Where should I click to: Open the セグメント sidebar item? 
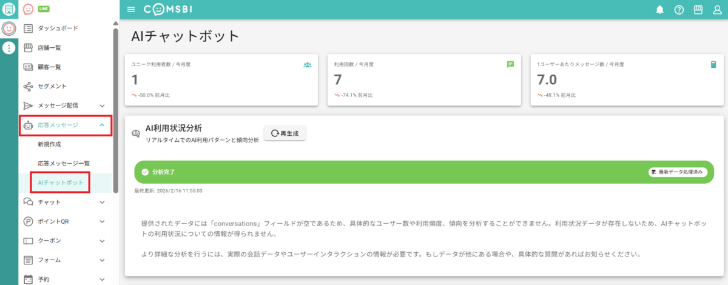tap(52, 86)
